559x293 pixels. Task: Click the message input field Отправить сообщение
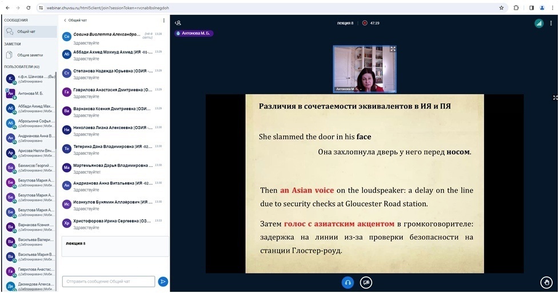point(109,282)
